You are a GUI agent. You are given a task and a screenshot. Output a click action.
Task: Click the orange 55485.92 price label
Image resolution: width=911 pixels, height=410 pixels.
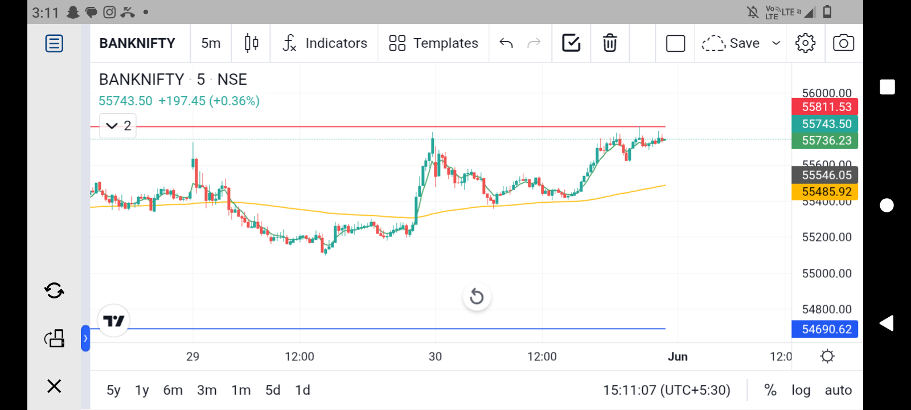pyautogui.click(x=825, y=192)
